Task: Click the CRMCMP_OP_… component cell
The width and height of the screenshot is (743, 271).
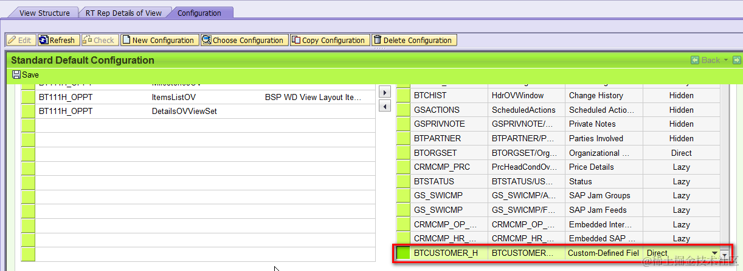Action: 449,224
